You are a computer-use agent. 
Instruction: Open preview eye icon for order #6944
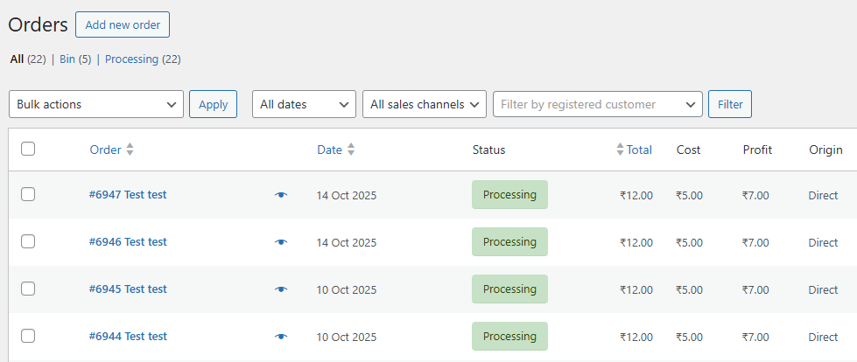pos(280,337)
